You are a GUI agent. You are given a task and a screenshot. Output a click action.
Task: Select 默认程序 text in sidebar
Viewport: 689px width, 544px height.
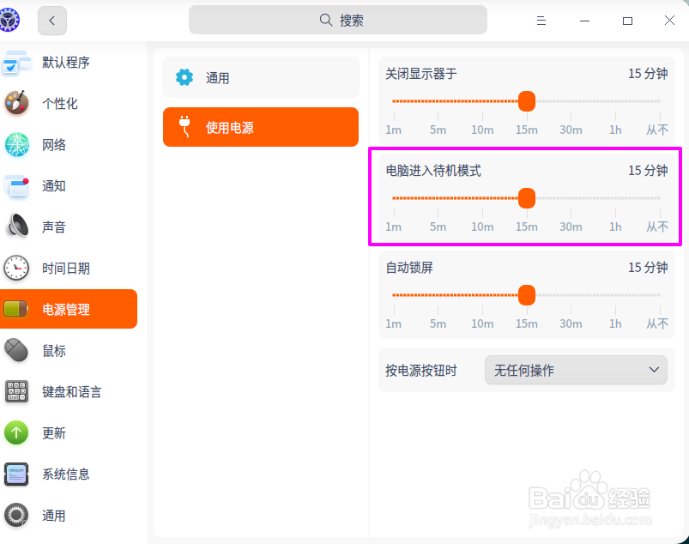point(66,62)
